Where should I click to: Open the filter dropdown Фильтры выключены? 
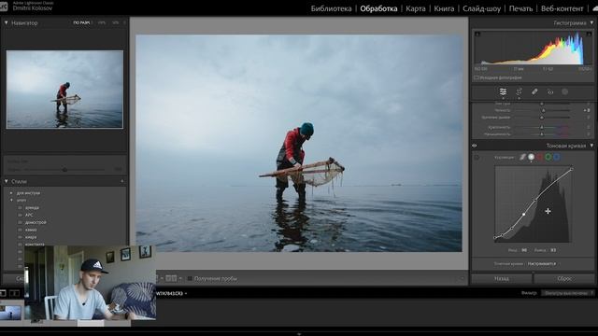pos(568,293)
